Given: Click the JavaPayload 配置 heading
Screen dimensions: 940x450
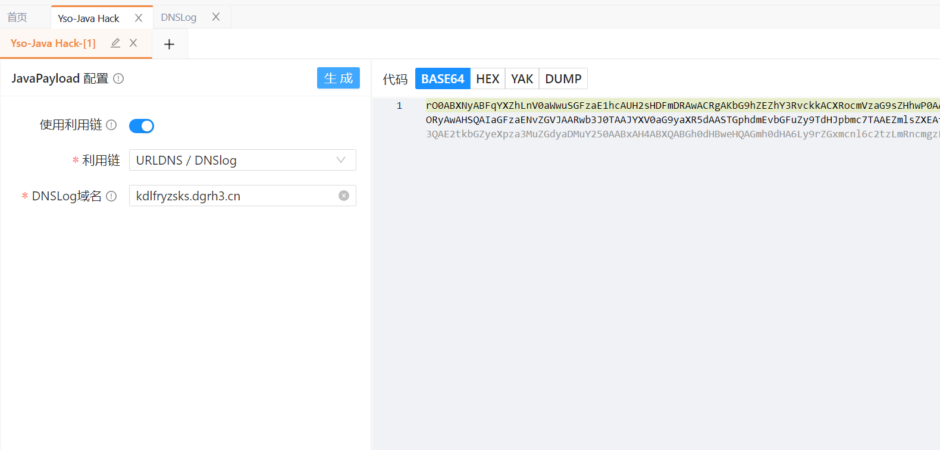Looking at the screenshot, I should tap(59, 78).
